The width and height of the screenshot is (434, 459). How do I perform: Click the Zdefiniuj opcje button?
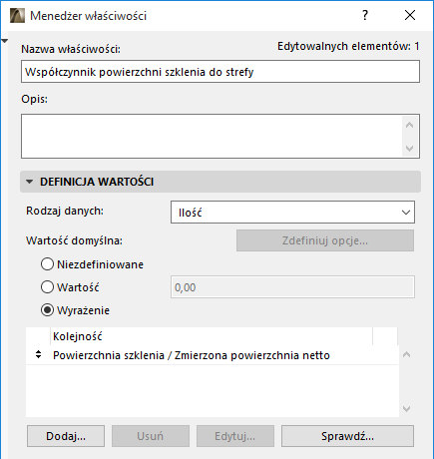pyautogui.click(x=325, y=240)
